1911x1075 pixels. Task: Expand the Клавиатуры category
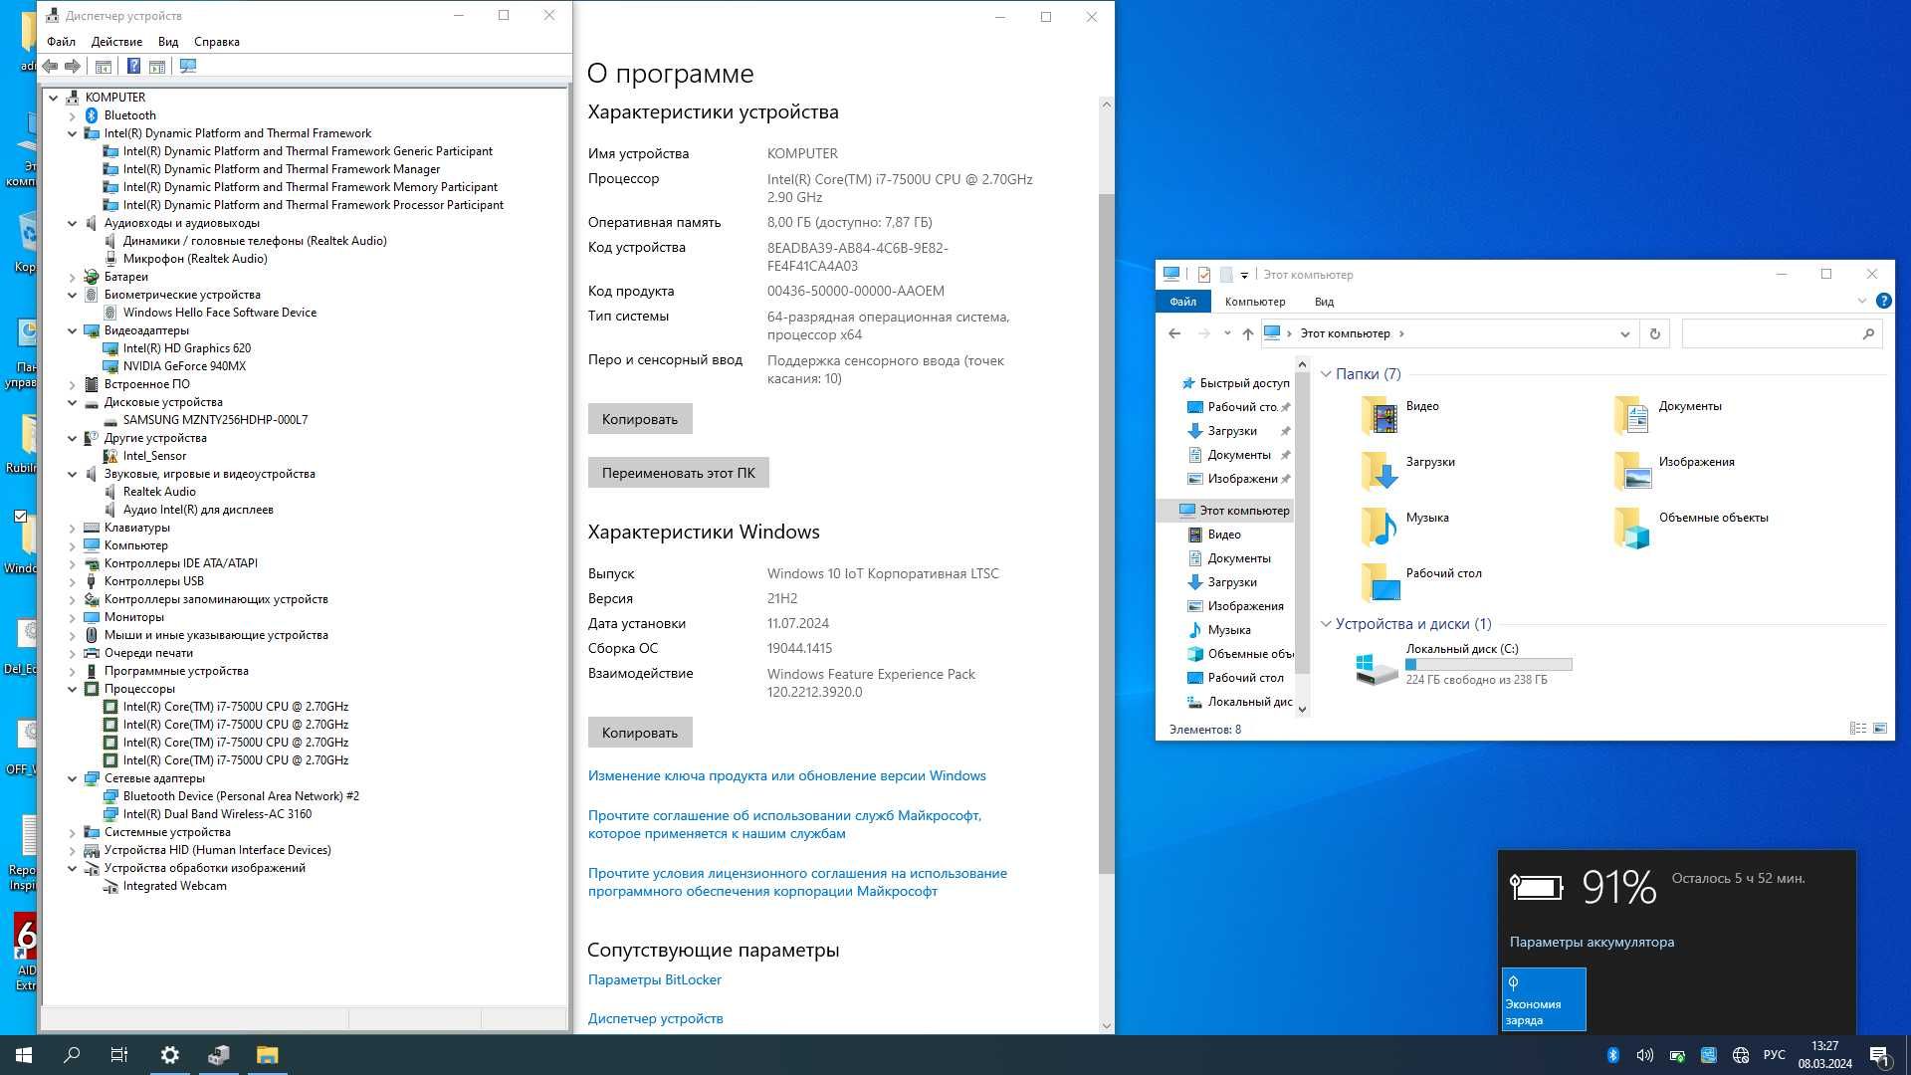pos(73,528)
